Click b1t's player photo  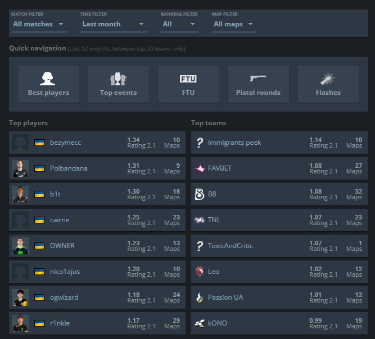(20, 194)
